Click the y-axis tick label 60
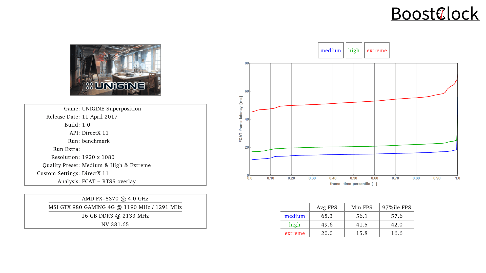The width and height of the screenshot is (486, 273). [x=247, y=91]
